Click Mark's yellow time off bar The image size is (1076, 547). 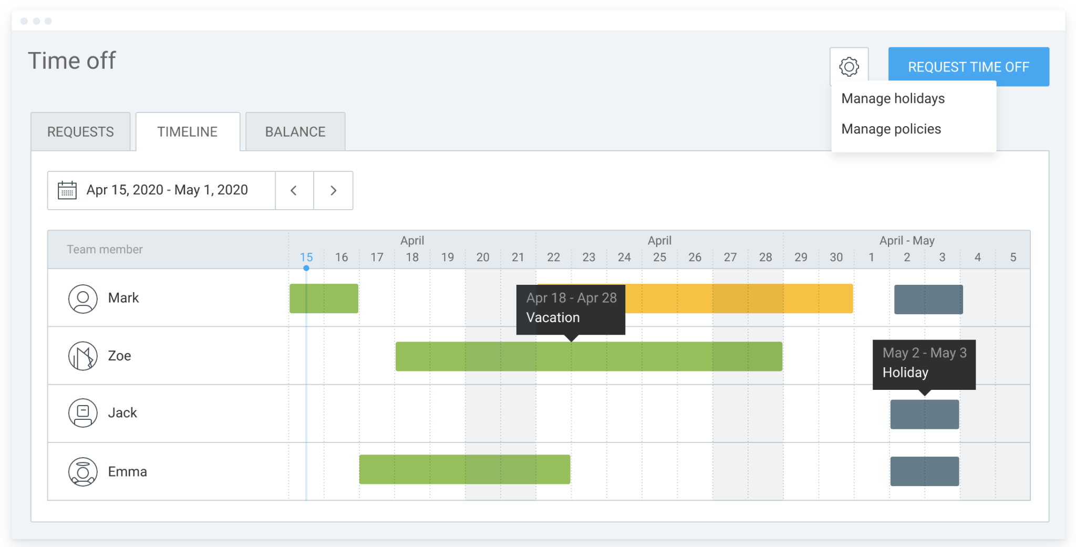pos(736,298)
